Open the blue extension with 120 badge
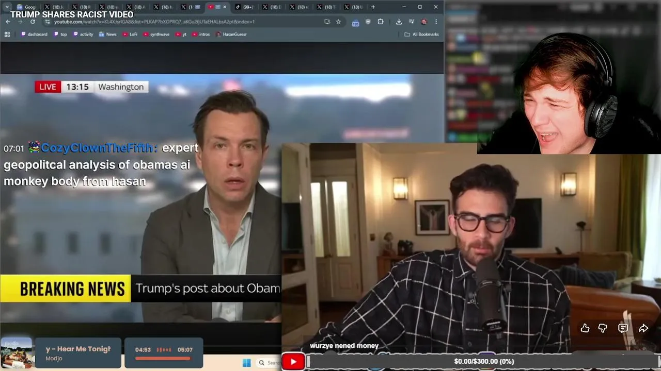Viewport: 661px width, 371px height. pyautogui.click(x=355, y=22)
